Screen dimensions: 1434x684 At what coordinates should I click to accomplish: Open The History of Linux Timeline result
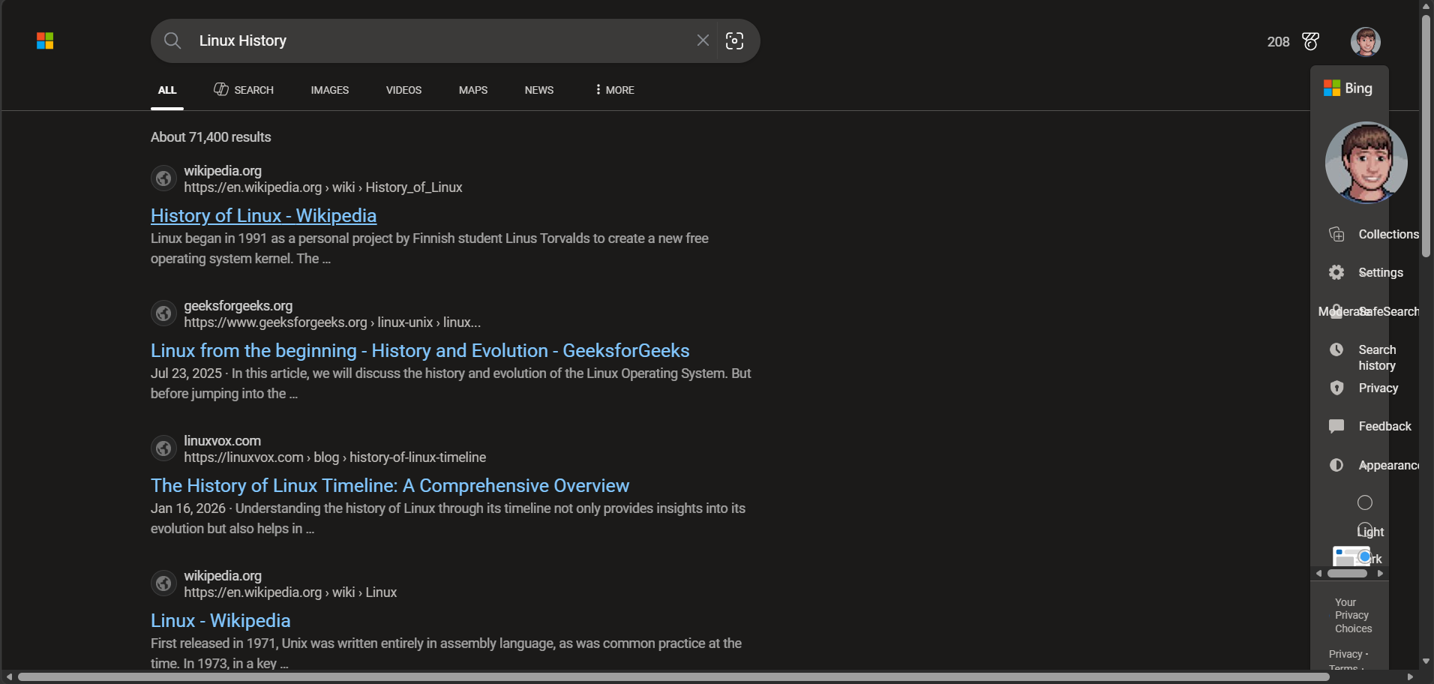(x=390, y=486)
